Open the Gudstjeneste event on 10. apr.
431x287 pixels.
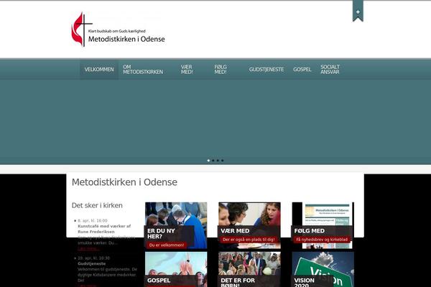[x=91, y=263]
